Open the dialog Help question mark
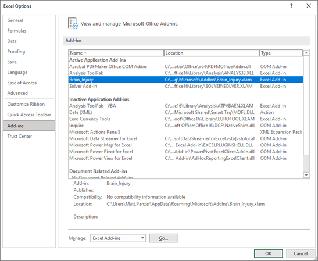Image resolution: width=318 pixels, height=261 pixels. pos(291,6)
